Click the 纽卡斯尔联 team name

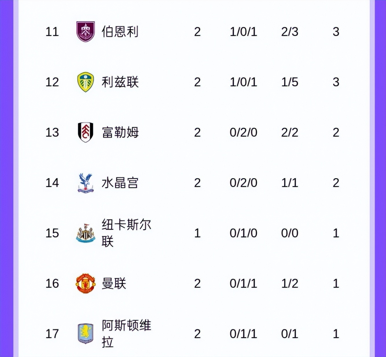[126, 233]
